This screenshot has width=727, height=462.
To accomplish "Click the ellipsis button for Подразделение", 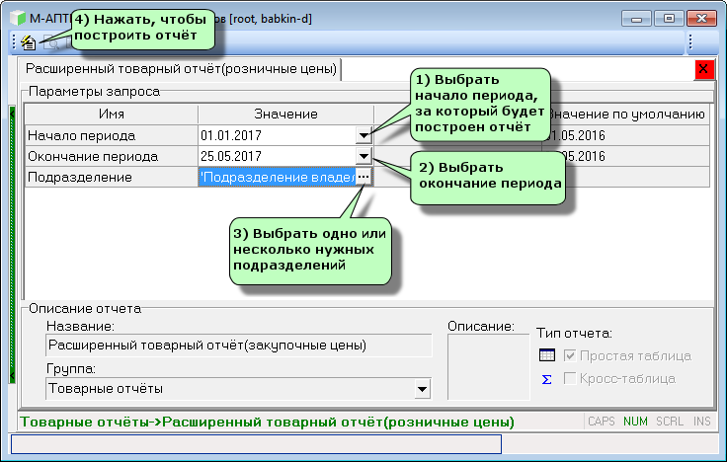I will [x=363, y=177].
